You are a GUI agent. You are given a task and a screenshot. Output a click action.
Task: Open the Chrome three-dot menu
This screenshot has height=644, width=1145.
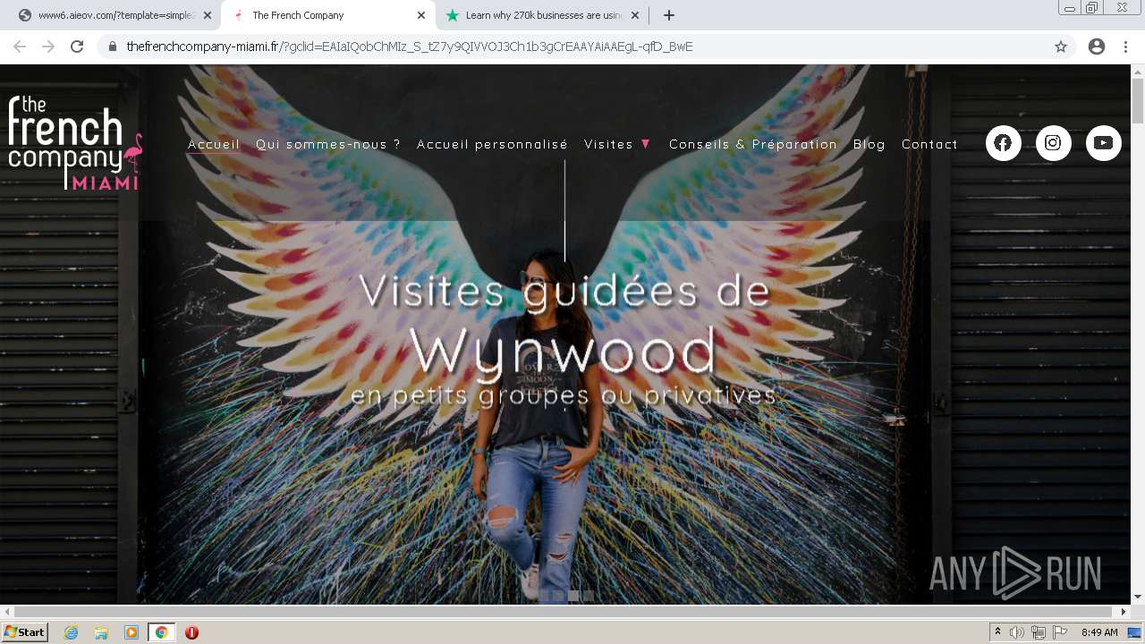(x=1125, y=47)
